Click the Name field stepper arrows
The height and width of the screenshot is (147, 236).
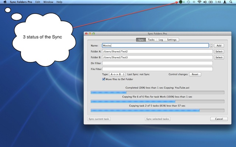tap(211, 46)
